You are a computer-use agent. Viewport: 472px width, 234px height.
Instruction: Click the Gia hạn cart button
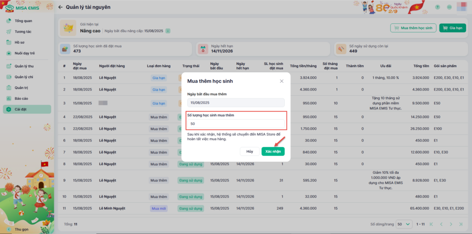452,28
